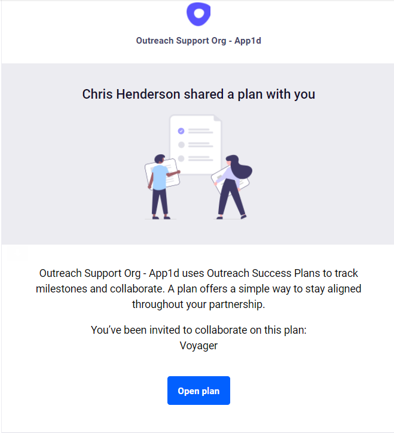Click the folded corner of the document illustration
This screenshot has height=433, width=394.
[x=218, y=118]
